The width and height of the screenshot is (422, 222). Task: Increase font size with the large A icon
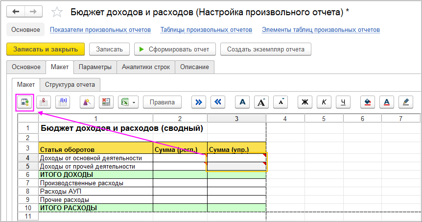point(261,102)
